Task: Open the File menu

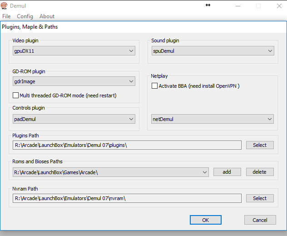Action: (6, 16)
